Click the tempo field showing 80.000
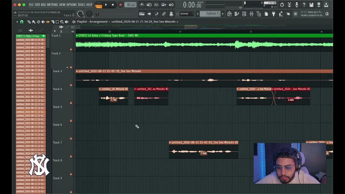Viewport: 345px width, 194px height. (x=131, y=5)
